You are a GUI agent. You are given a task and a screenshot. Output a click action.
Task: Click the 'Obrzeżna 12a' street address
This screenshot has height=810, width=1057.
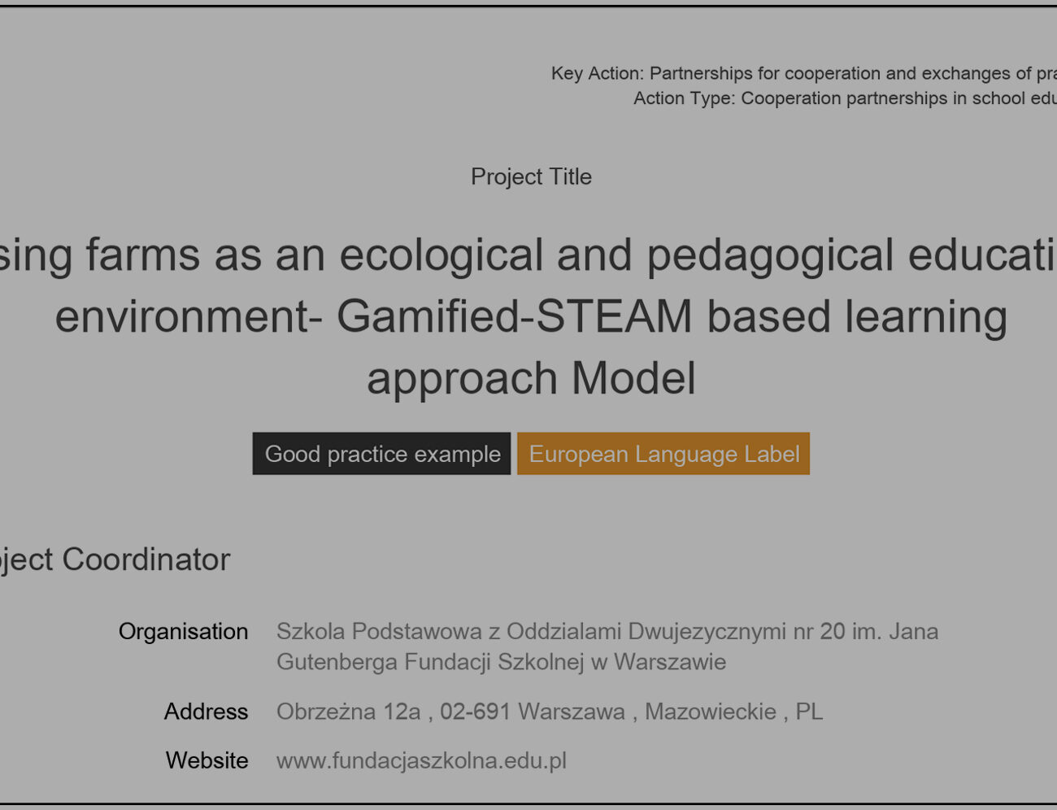coord(348,712)
